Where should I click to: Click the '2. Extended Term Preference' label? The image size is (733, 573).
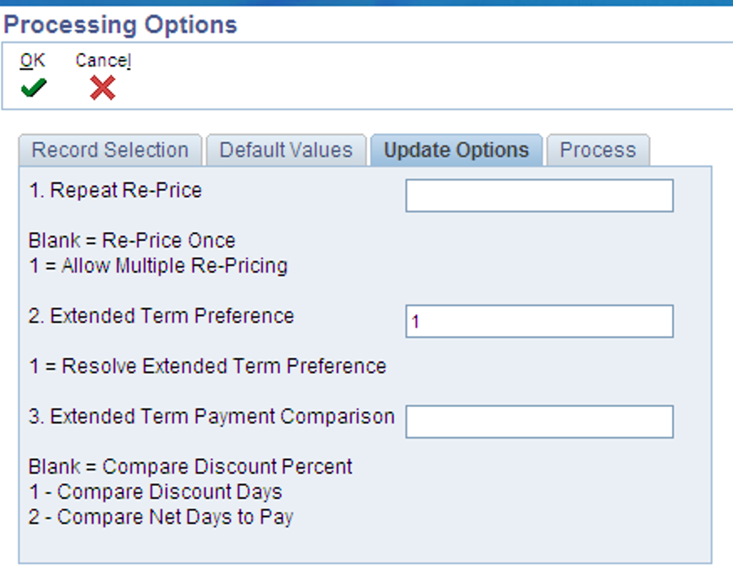161,316
